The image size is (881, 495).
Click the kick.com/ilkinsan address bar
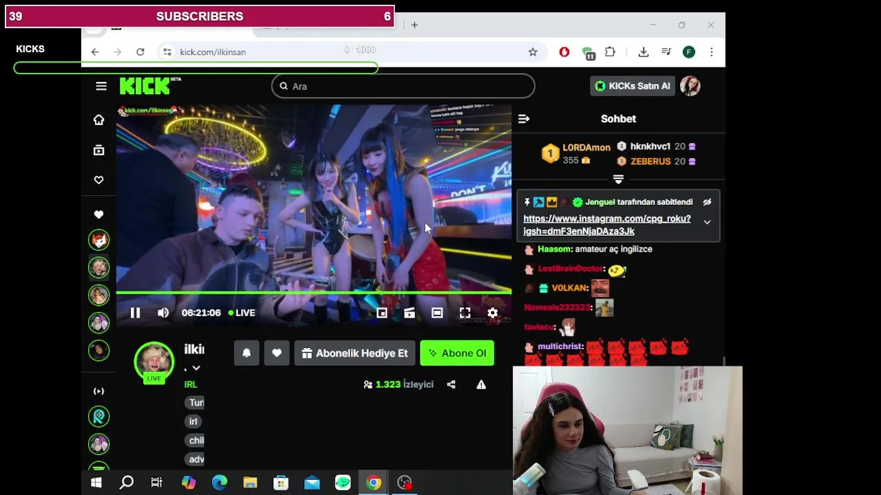(351, 52)
